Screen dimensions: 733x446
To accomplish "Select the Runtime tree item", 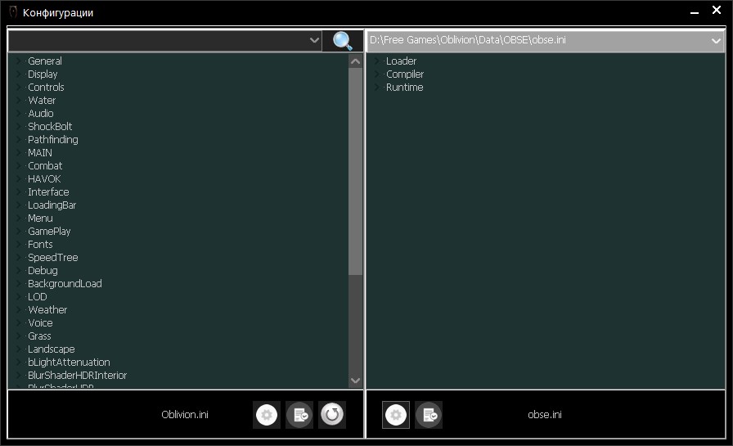I will (x=404, y=88).
